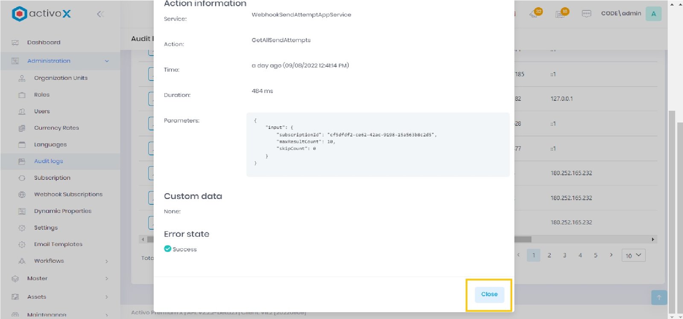
Task: Go to page 5 of audit logs
Action: coord(595,255)
